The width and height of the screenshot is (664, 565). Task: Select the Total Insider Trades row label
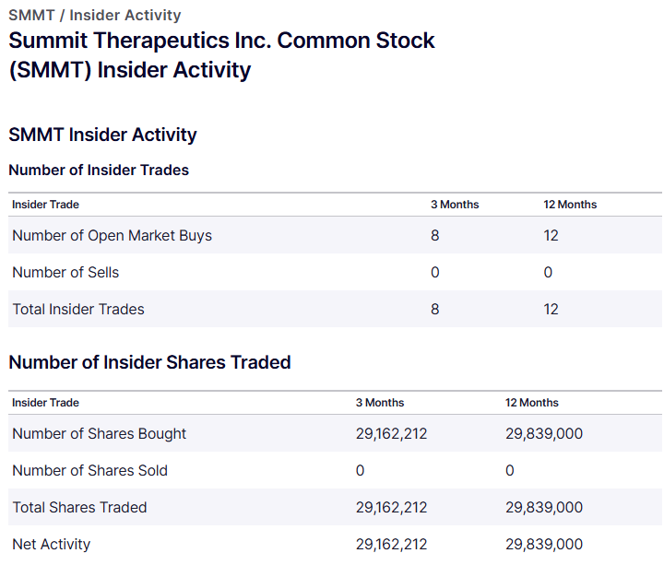(x=78, y=309)
